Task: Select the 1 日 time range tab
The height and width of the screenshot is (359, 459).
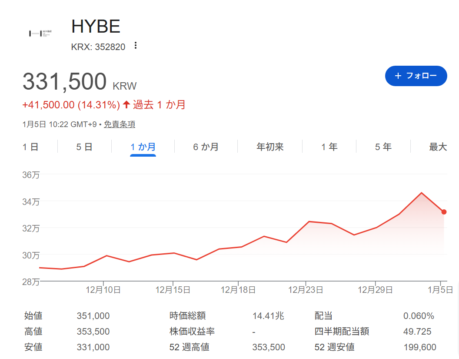Action: [30, 147]
